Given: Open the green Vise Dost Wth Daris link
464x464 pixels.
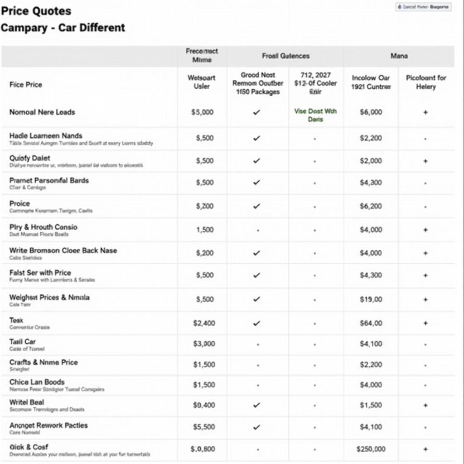Looking at the screenshot, I should [x=315, y=115].
